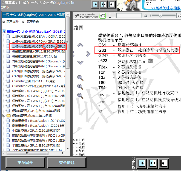This screenshot has width=181, height=171.
Task: Click the up chevron navigation arrow
Action: pos(80,45)
